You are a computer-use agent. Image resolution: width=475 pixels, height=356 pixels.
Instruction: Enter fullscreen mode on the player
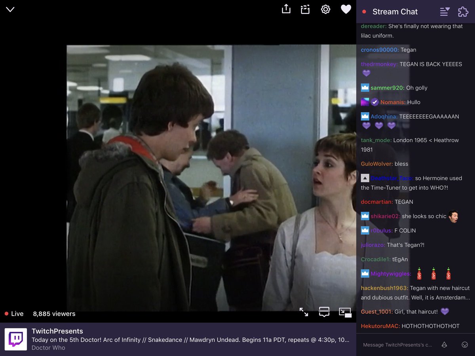304,312
